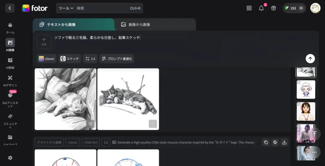The width and height of the screenshot is (325, 166).
Task: Open マイライブ folder in sidebar
Action: click(x=10, y=140)
